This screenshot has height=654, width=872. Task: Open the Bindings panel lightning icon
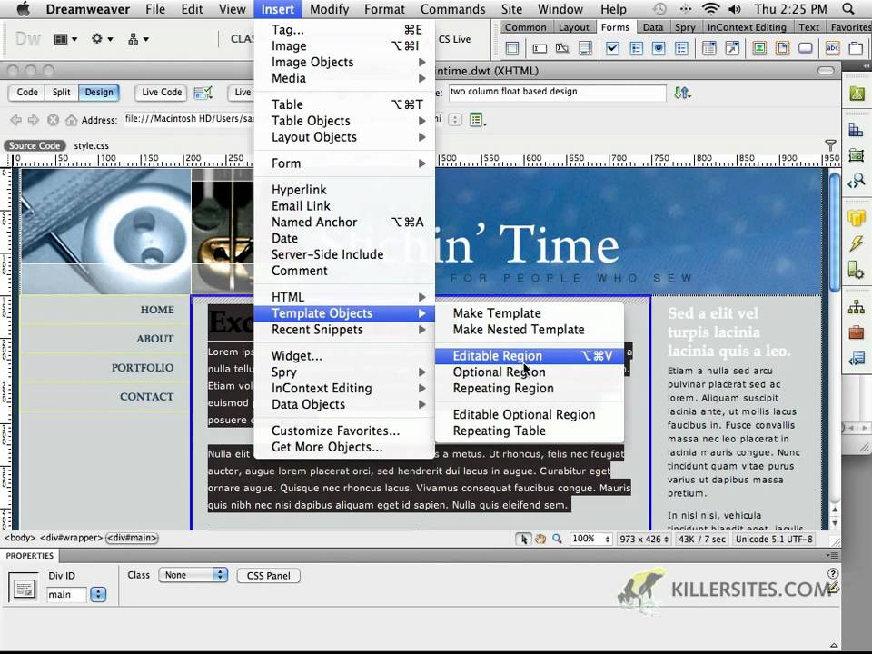857,243
